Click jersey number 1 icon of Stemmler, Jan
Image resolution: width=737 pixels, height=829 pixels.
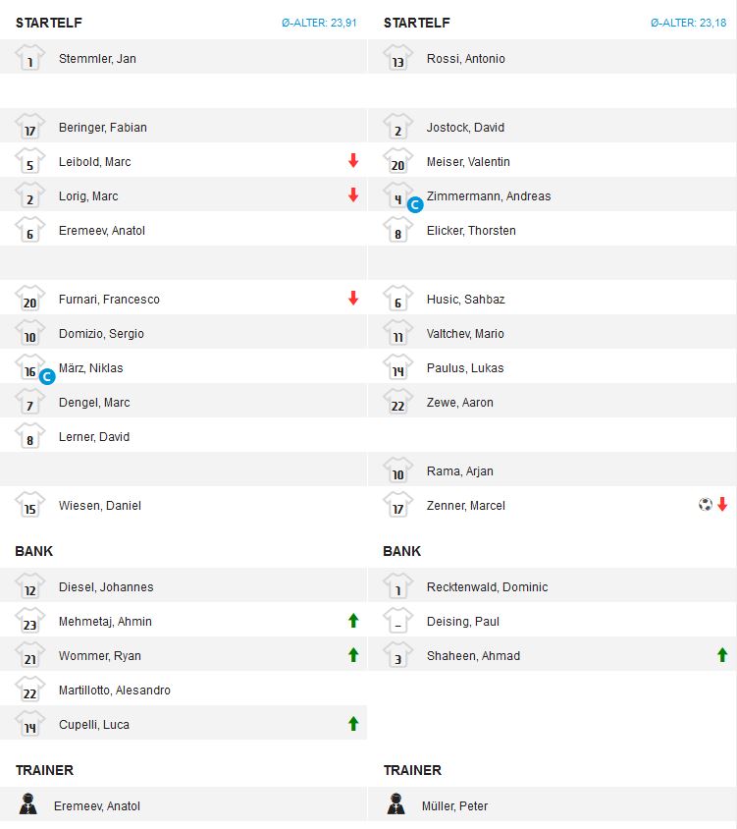pyautogui.click(x=30, y=58)
